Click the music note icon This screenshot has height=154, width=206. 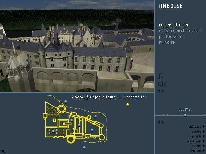pos(161,76)
